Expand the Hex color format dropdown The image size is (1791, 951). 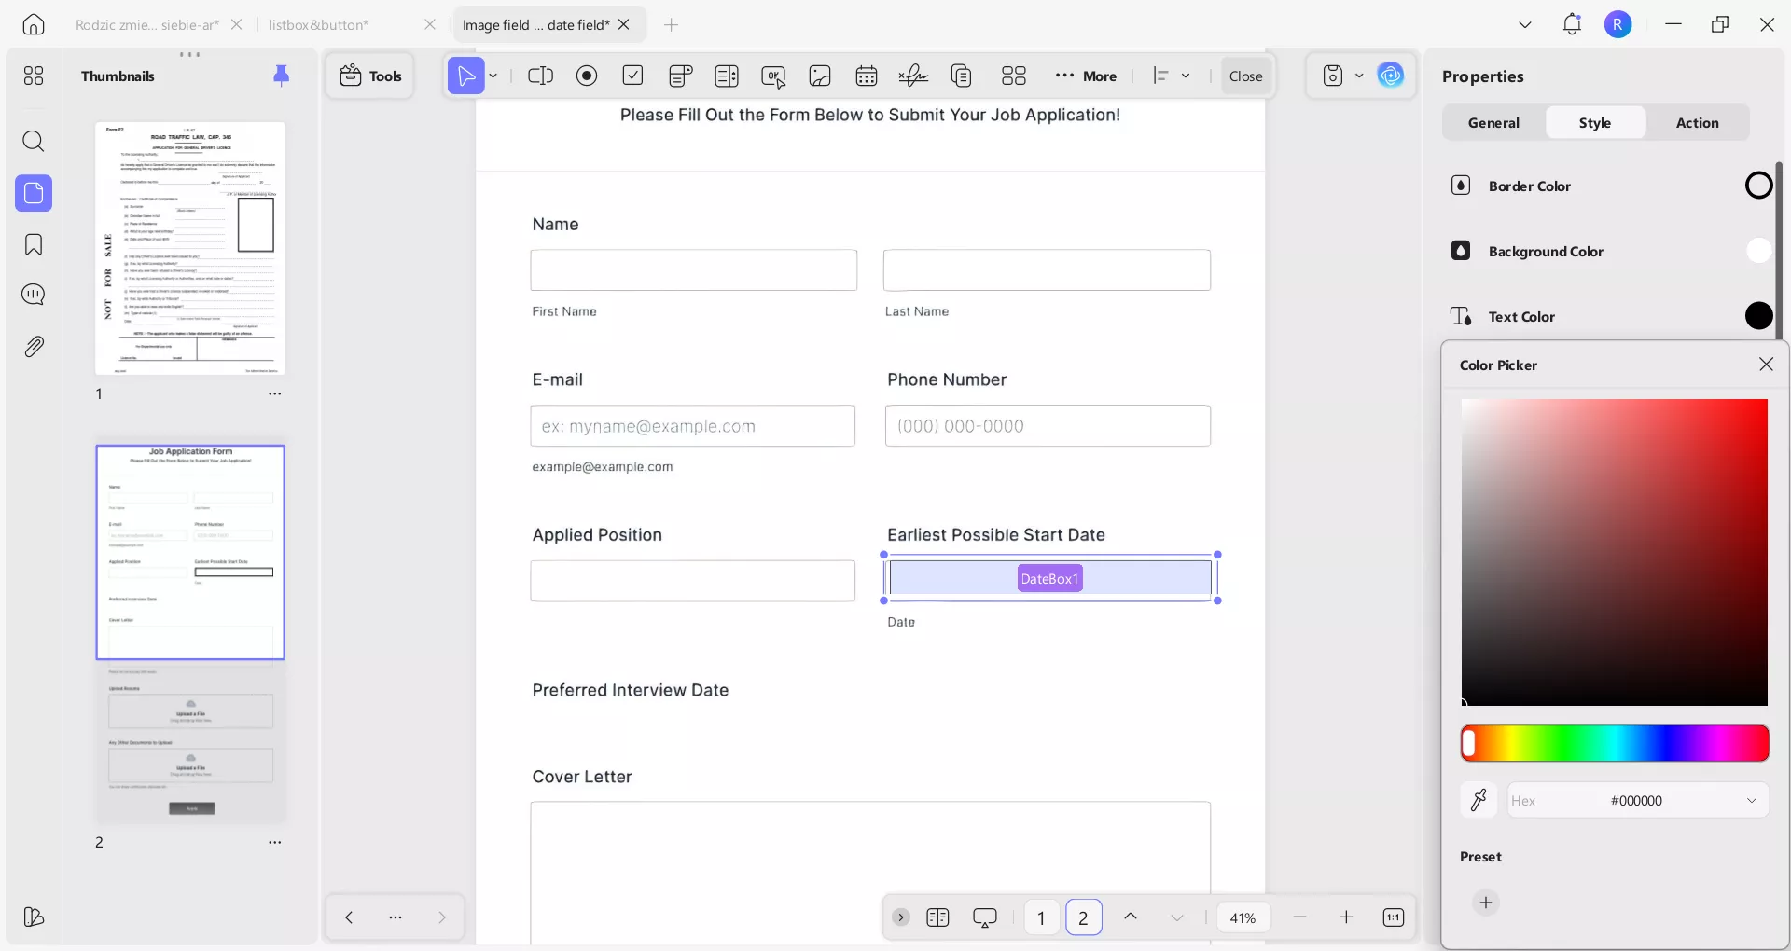tap(1751, 801)
